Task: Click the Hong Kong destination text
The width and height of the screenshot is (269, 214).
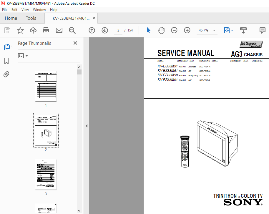Action: click(x=193, y=76)
